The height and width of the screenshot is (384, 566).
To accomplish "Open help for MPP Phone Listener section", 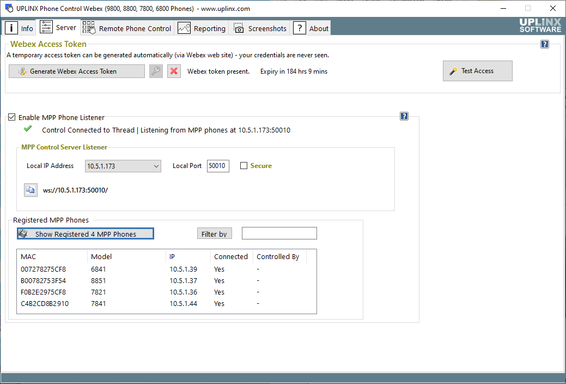I will click(x=404, y=116).
